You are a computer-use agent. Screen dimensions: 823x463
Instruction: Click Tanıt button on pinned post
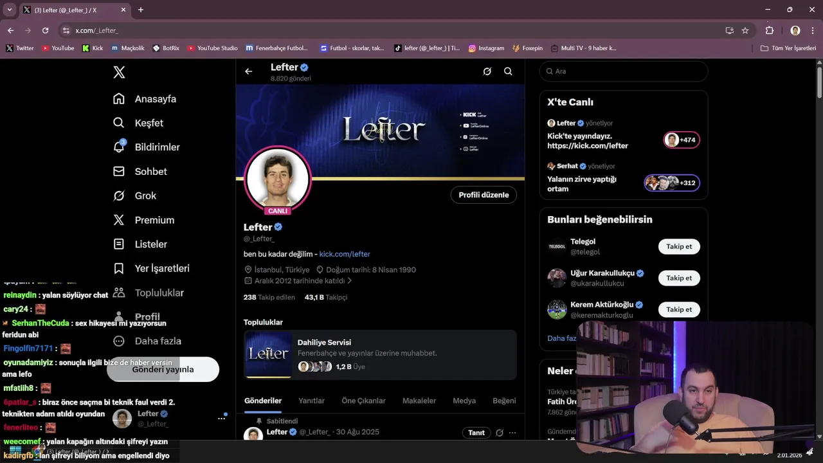tap(476, 433)
